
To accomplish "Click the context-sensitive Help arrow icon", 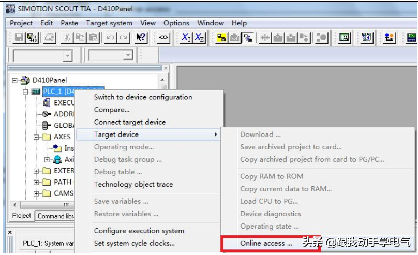I will click(x=141, y=37).
